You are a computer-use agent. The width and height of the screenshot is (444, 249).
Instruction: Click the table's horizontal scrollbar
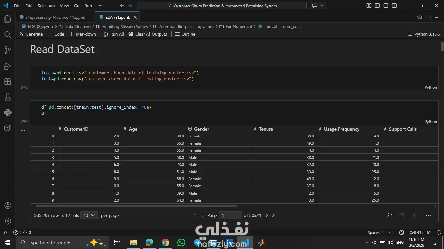pyautogui.click(x=137, y=206)
